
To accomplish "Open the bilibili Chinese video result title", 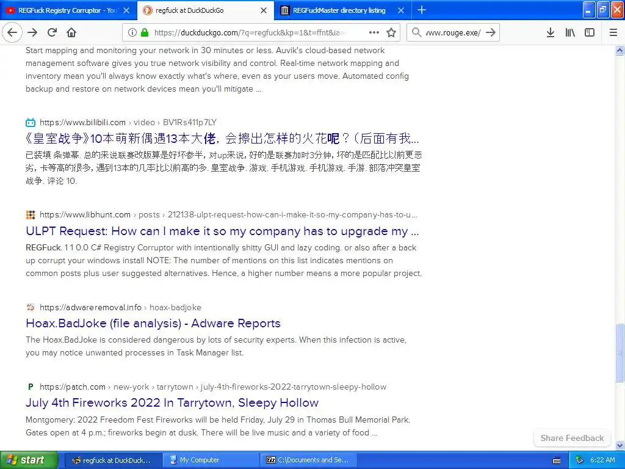I will pyautogui.click(x=222, y=139).
